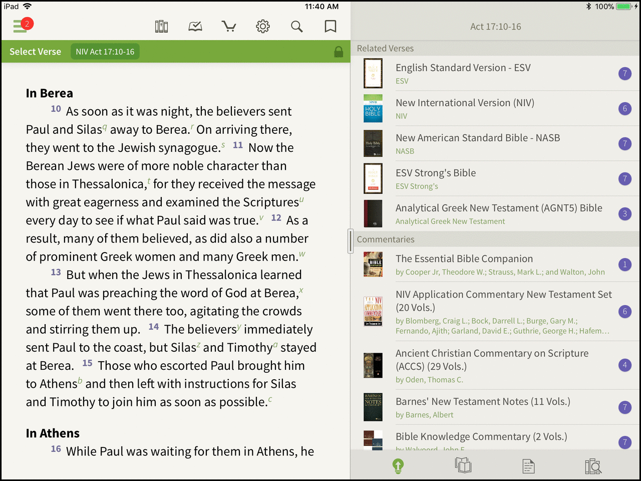Tap verse number 12
The image size is (641, 481).
coord(276,218)
